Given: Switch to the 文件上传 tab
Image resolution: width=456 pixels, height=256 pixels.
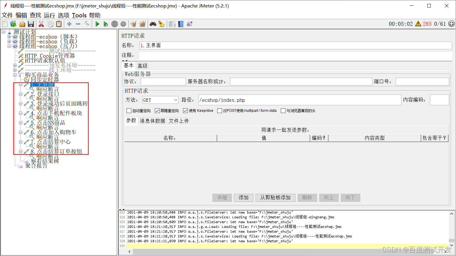Looking at the screenshot, I should coord(178,121).
